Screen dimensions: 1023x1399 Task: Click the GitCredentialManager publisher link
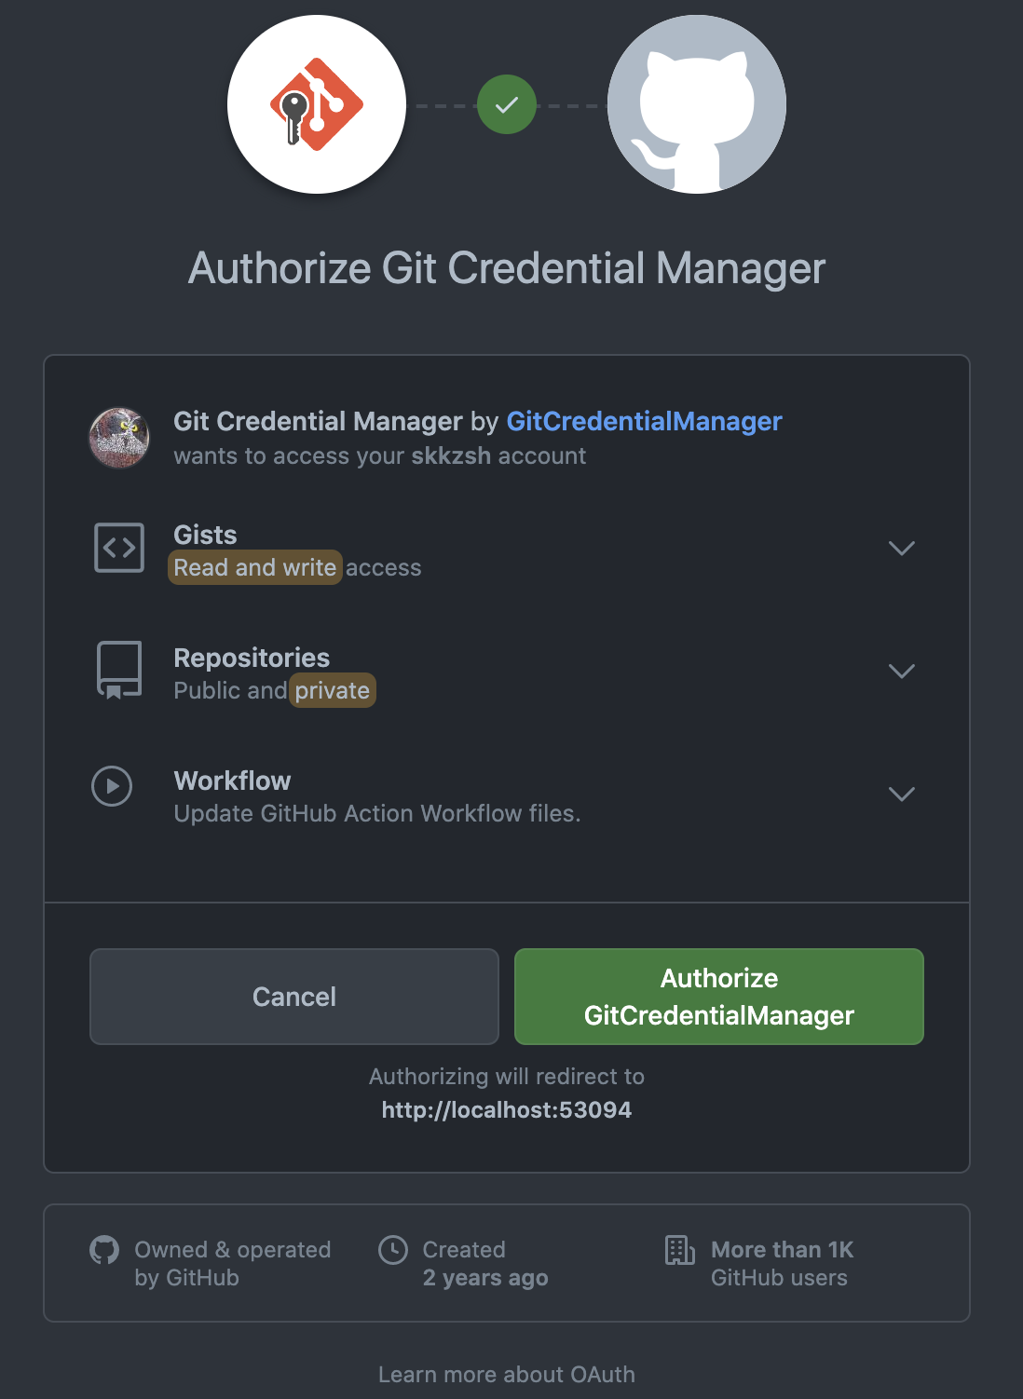tap(644, 422)
